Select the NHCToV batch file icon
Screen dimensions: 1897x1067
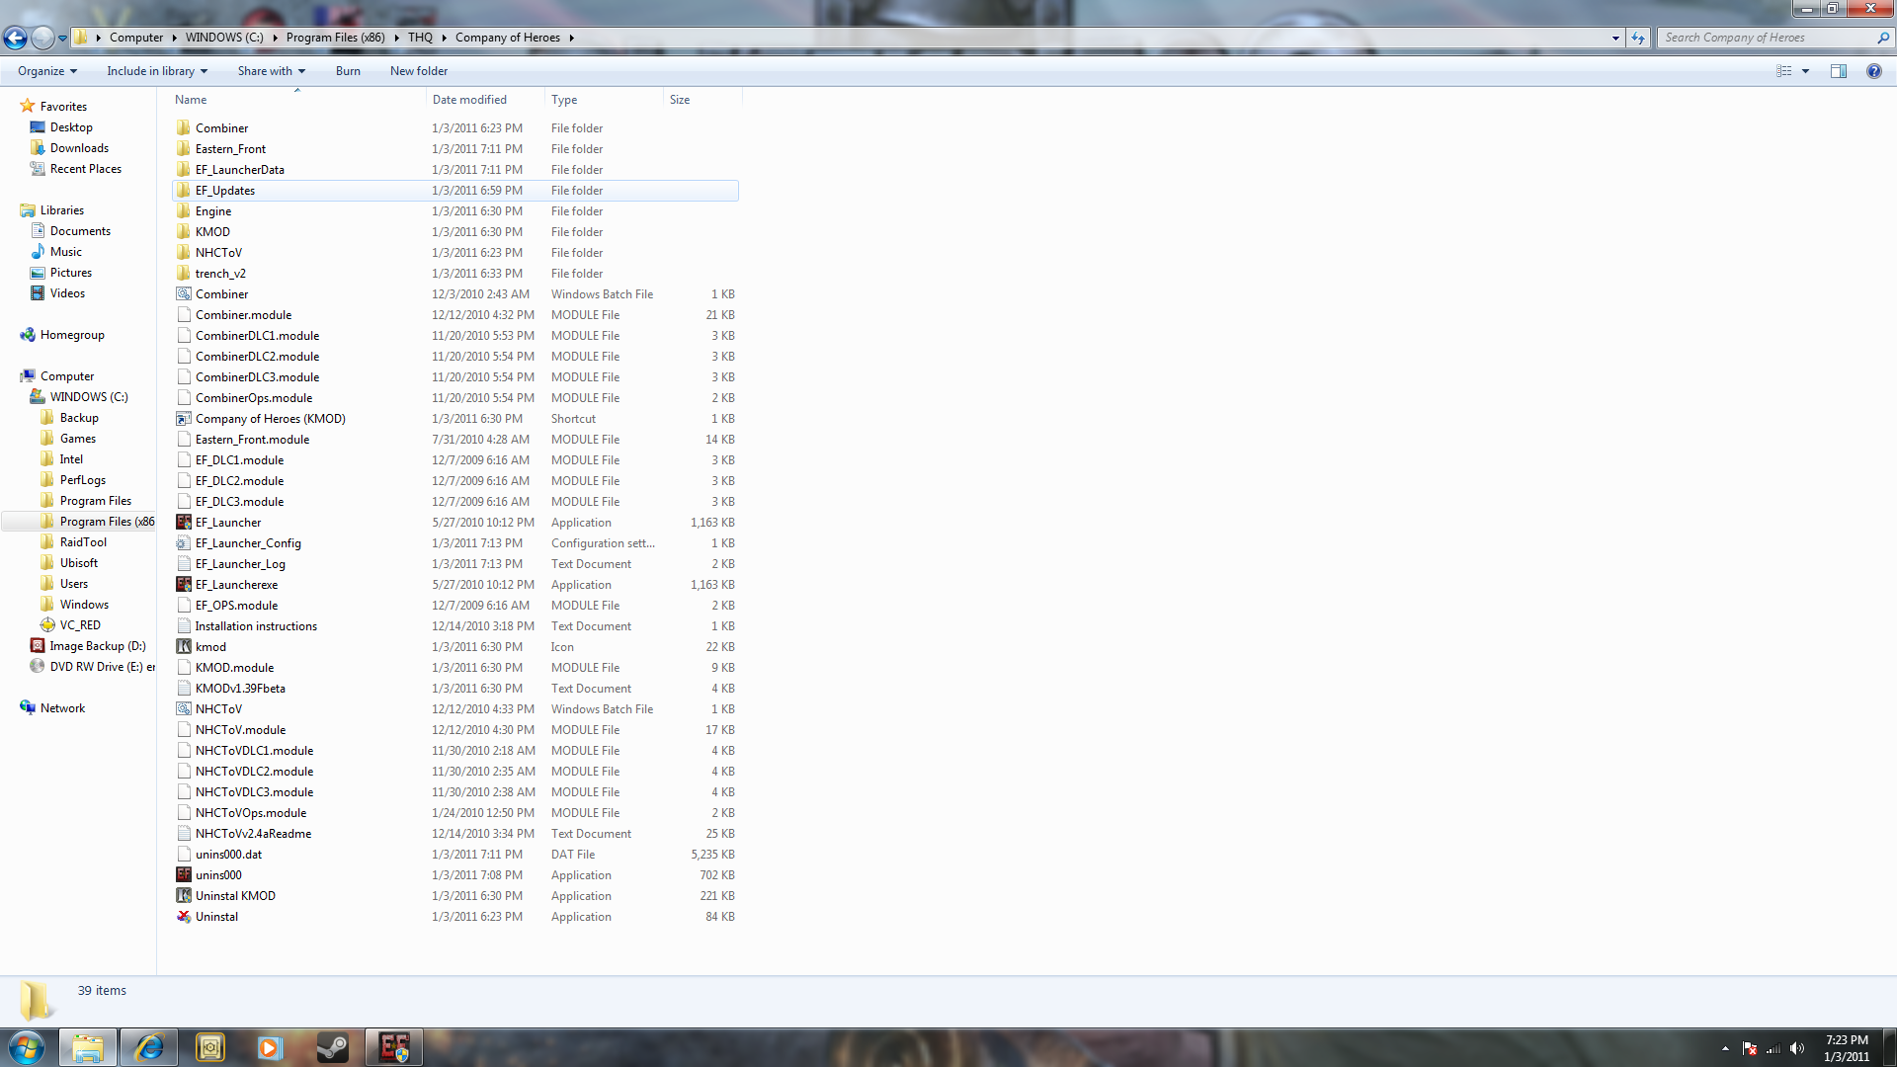click(184, 709)
